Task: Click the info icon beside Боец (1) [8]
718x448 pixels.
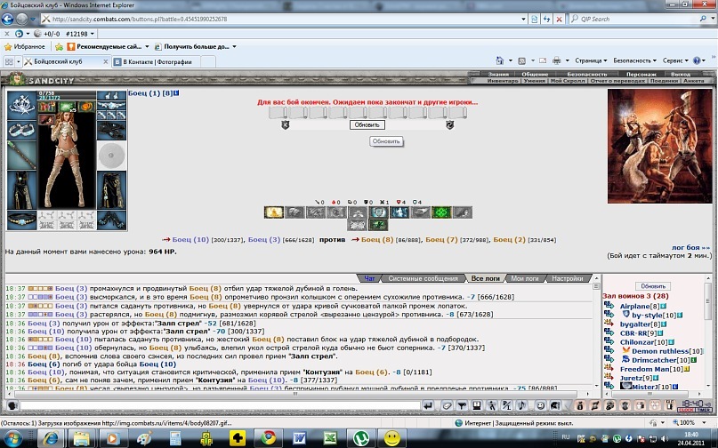Action: 177,93
